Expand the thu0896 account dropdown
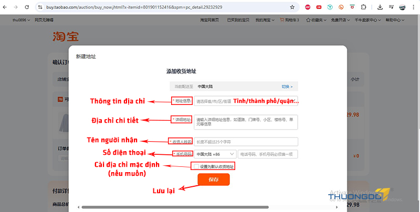420x212 pixels. click(21, 20)
